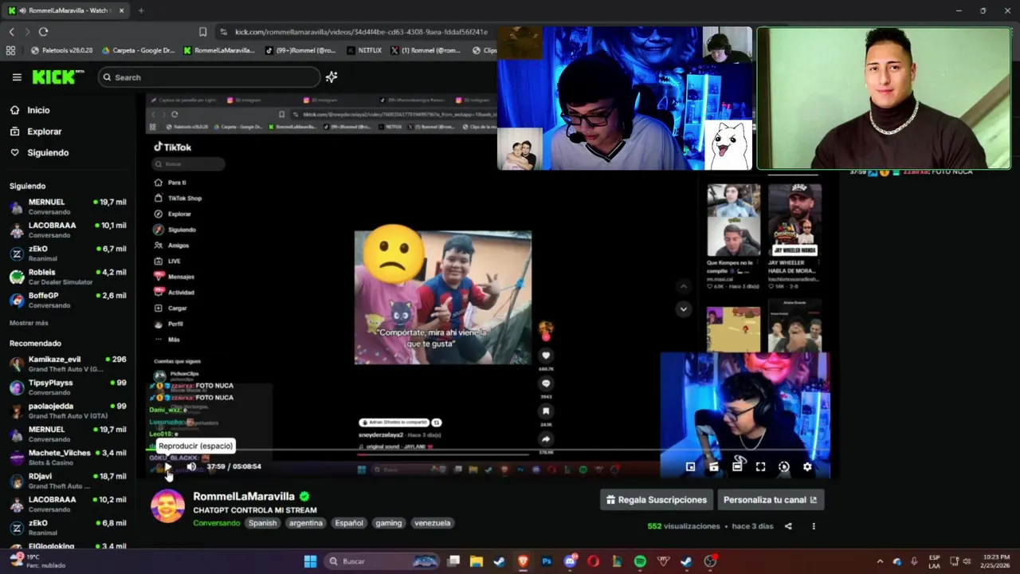Screen dimensions: 1020x574
Task: Open BoffeGP channel in sidebar
Action: 68,300
